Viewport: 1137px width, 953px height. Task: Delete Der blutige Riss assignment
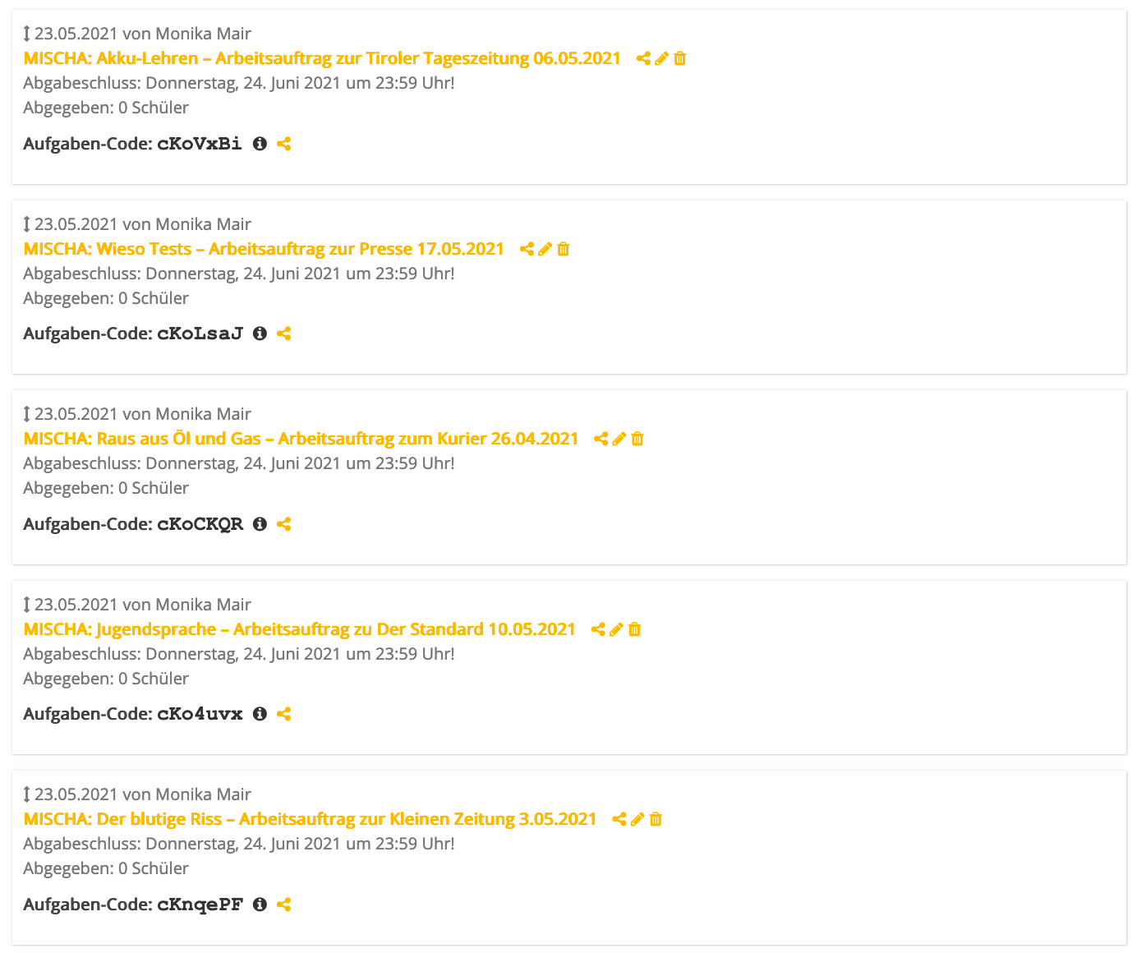pyautogui.click(x=656, y=819)
